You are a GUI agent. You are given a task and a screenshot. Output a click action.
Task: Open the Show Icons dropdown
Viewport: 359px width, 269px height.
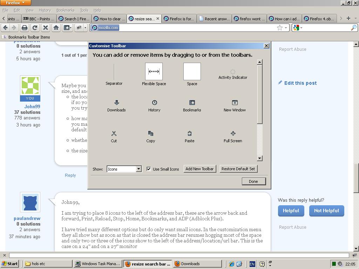pos(124,169)
